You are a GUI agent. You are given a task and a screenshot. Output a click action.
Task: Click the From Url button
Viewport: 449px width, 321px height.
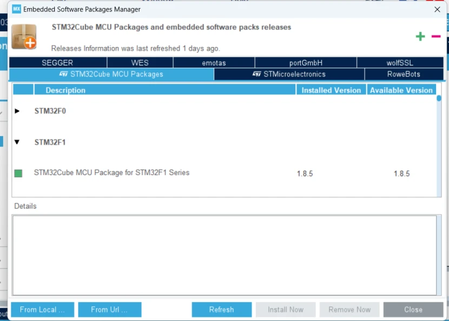(110, 310)
